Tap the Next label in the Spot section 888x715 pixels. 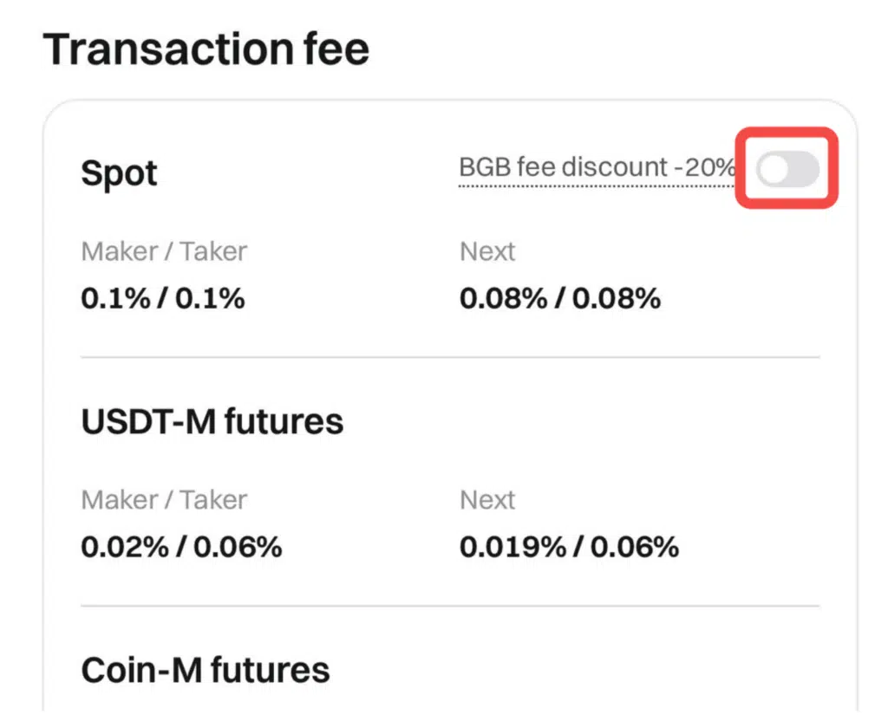tap(487, 251)
